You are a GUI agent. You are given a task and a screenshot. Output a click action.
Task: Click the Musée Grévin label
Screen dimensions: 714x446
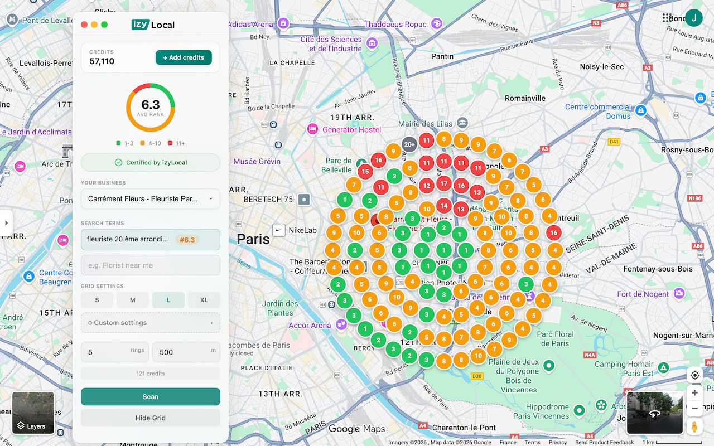[257, 161]
